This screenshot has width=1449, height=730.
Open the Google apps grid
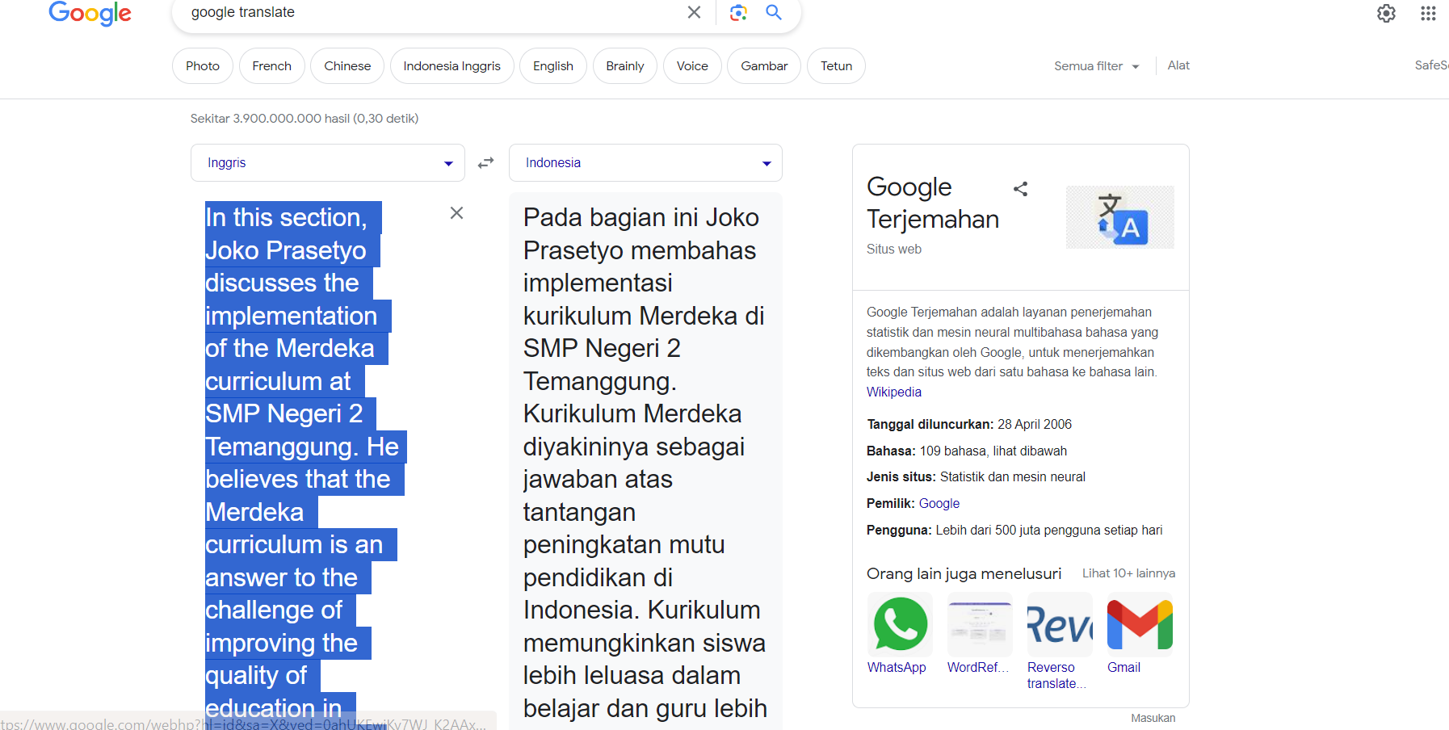coord(1428,13)
